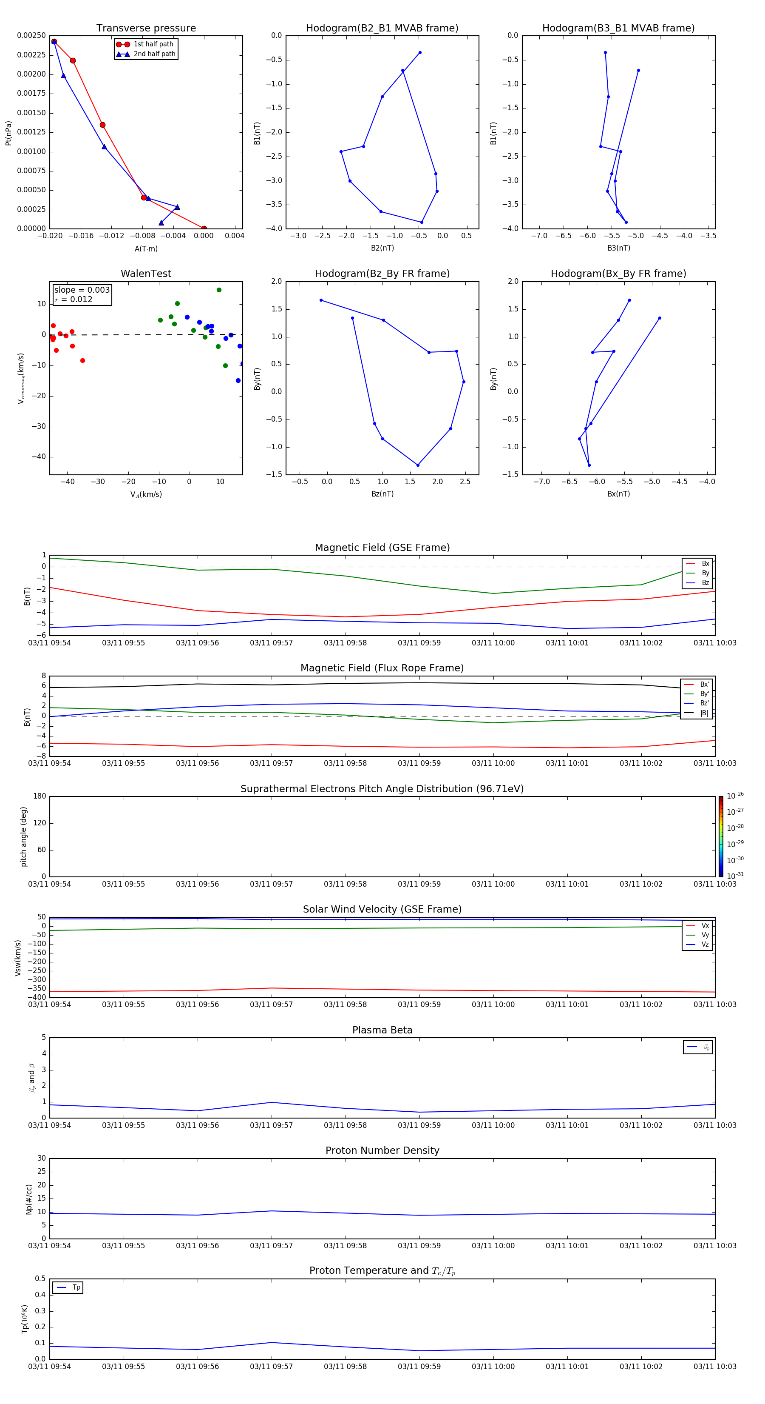Click the "A(T·m)" x-axis label
This screenshot has height=1404, width=765.
click(146, 248)
